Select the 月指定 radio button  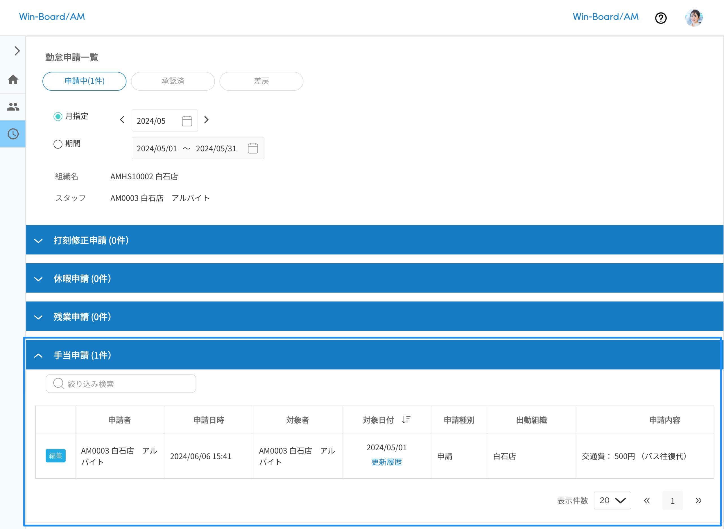tap(58, 117)
